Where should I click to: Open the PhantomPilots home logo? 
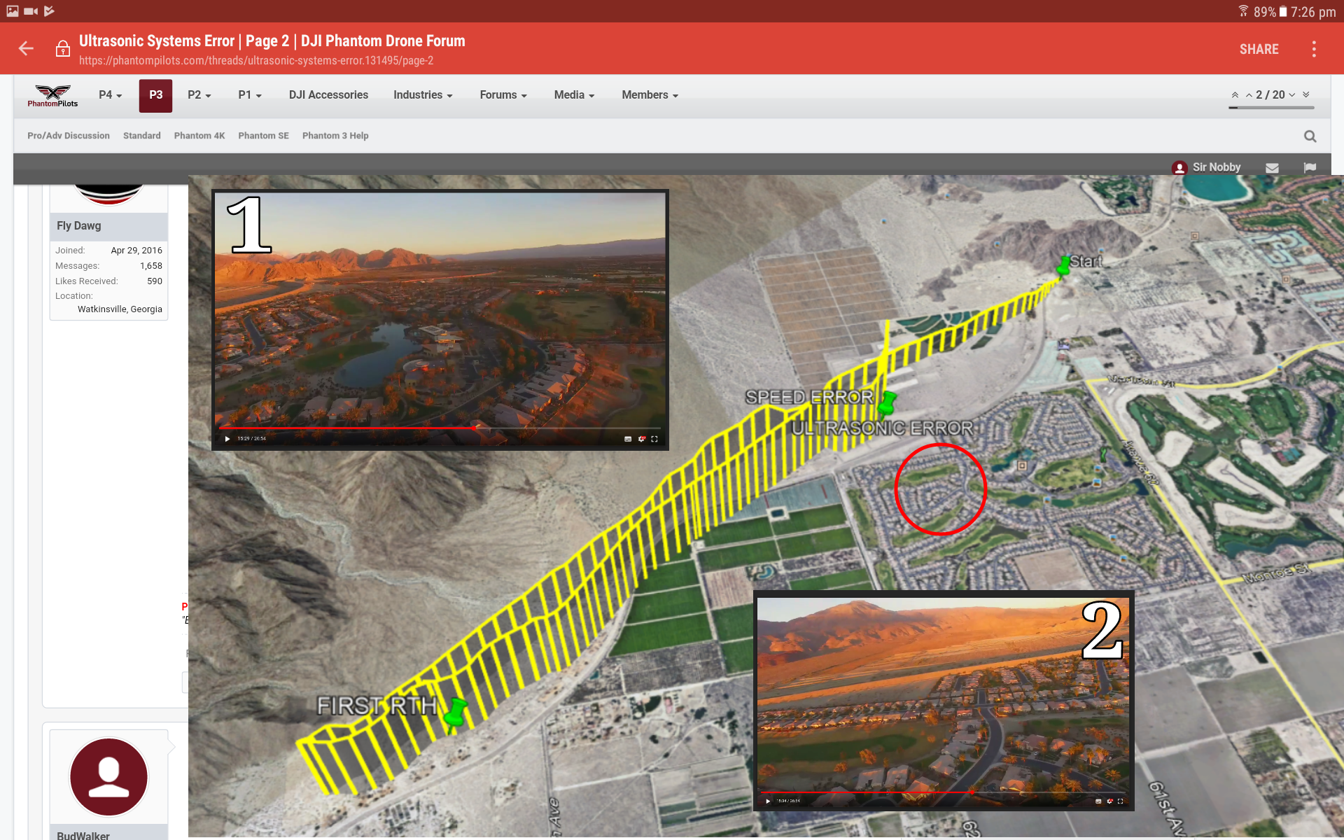coord(52,96)
